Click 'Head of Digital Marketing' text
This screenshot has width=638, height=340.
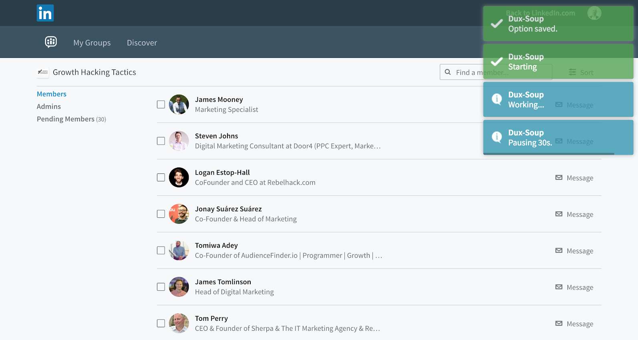point(234,292)
